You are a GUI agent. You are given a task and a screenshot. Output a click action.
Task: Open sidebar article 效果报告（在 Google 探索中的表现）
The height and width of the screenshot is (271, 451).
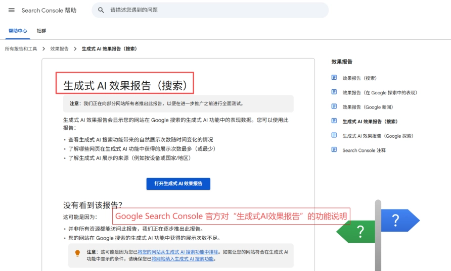(x=380, y=93)
